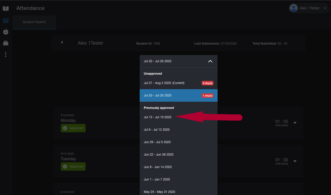Choose week Jun 22 - Jun 28 2020
Screen dimensions: 331x195
point(179,155)
